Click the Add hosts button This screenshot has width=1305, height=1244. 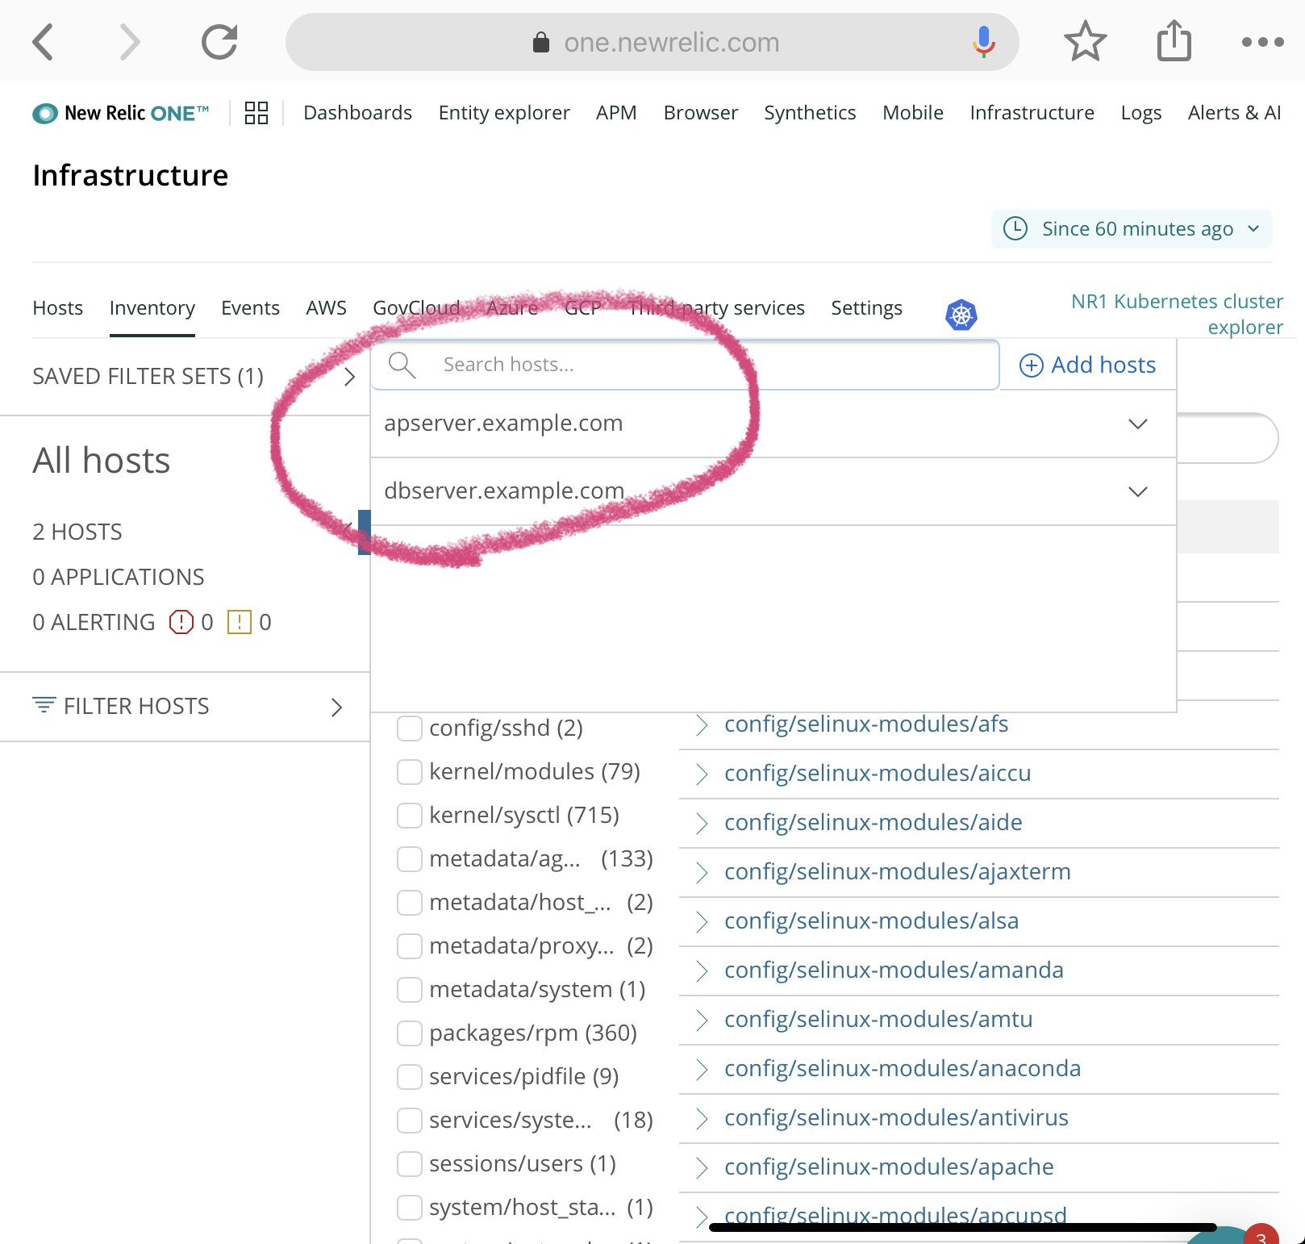1087,365
